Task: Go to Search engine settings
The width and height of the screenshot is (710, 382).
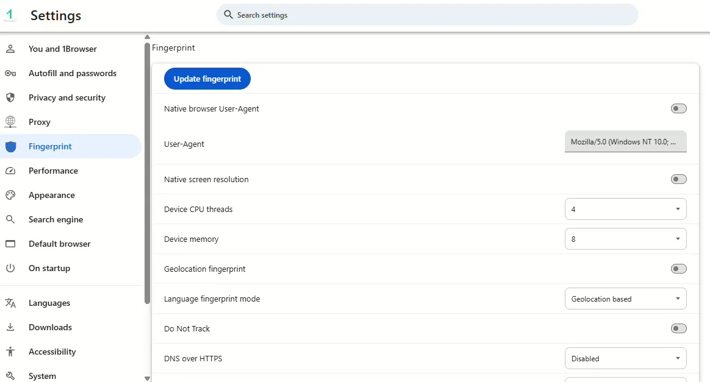Action: tap(71, 220)
